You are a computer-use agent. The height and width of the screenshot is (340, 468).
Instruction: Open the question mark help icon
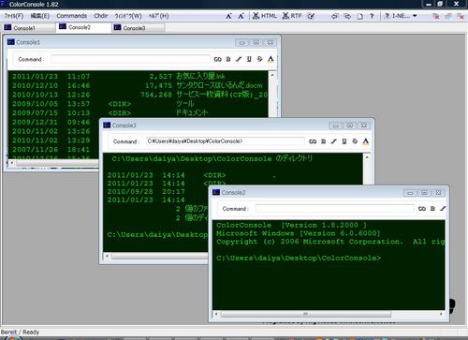(x=372, y=16)
